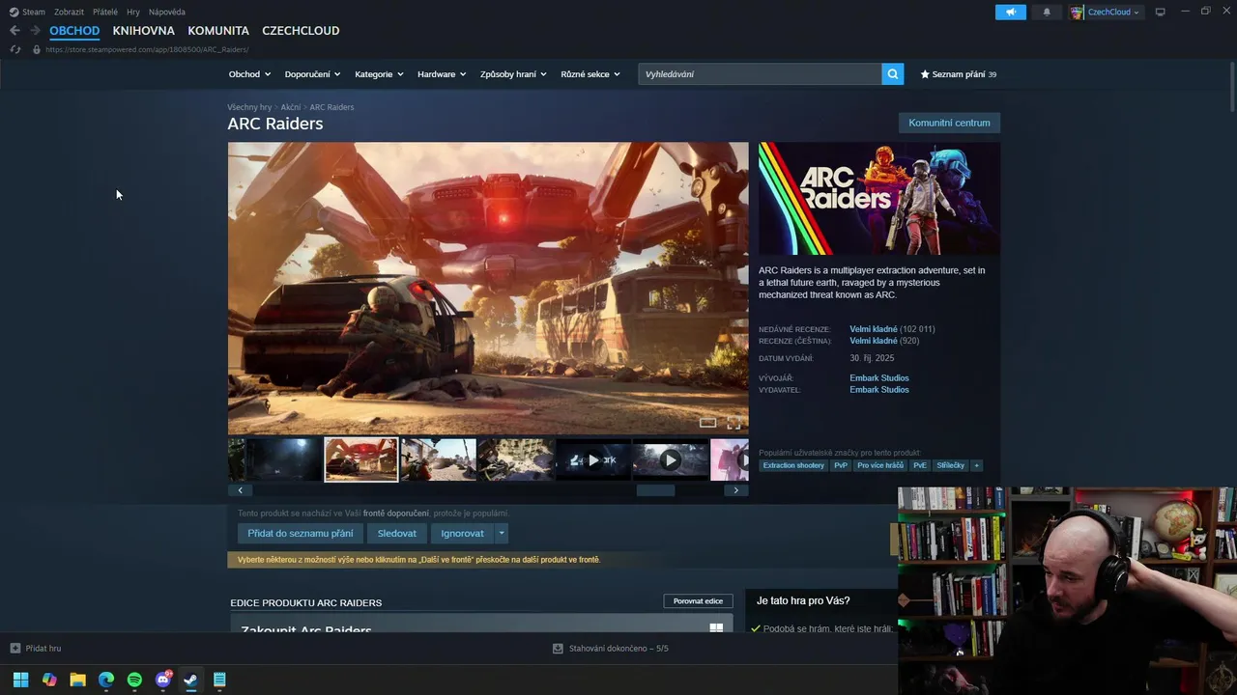Expand the Doporučení dropdown
The image size is (1237, 695).
coord(312,74)
